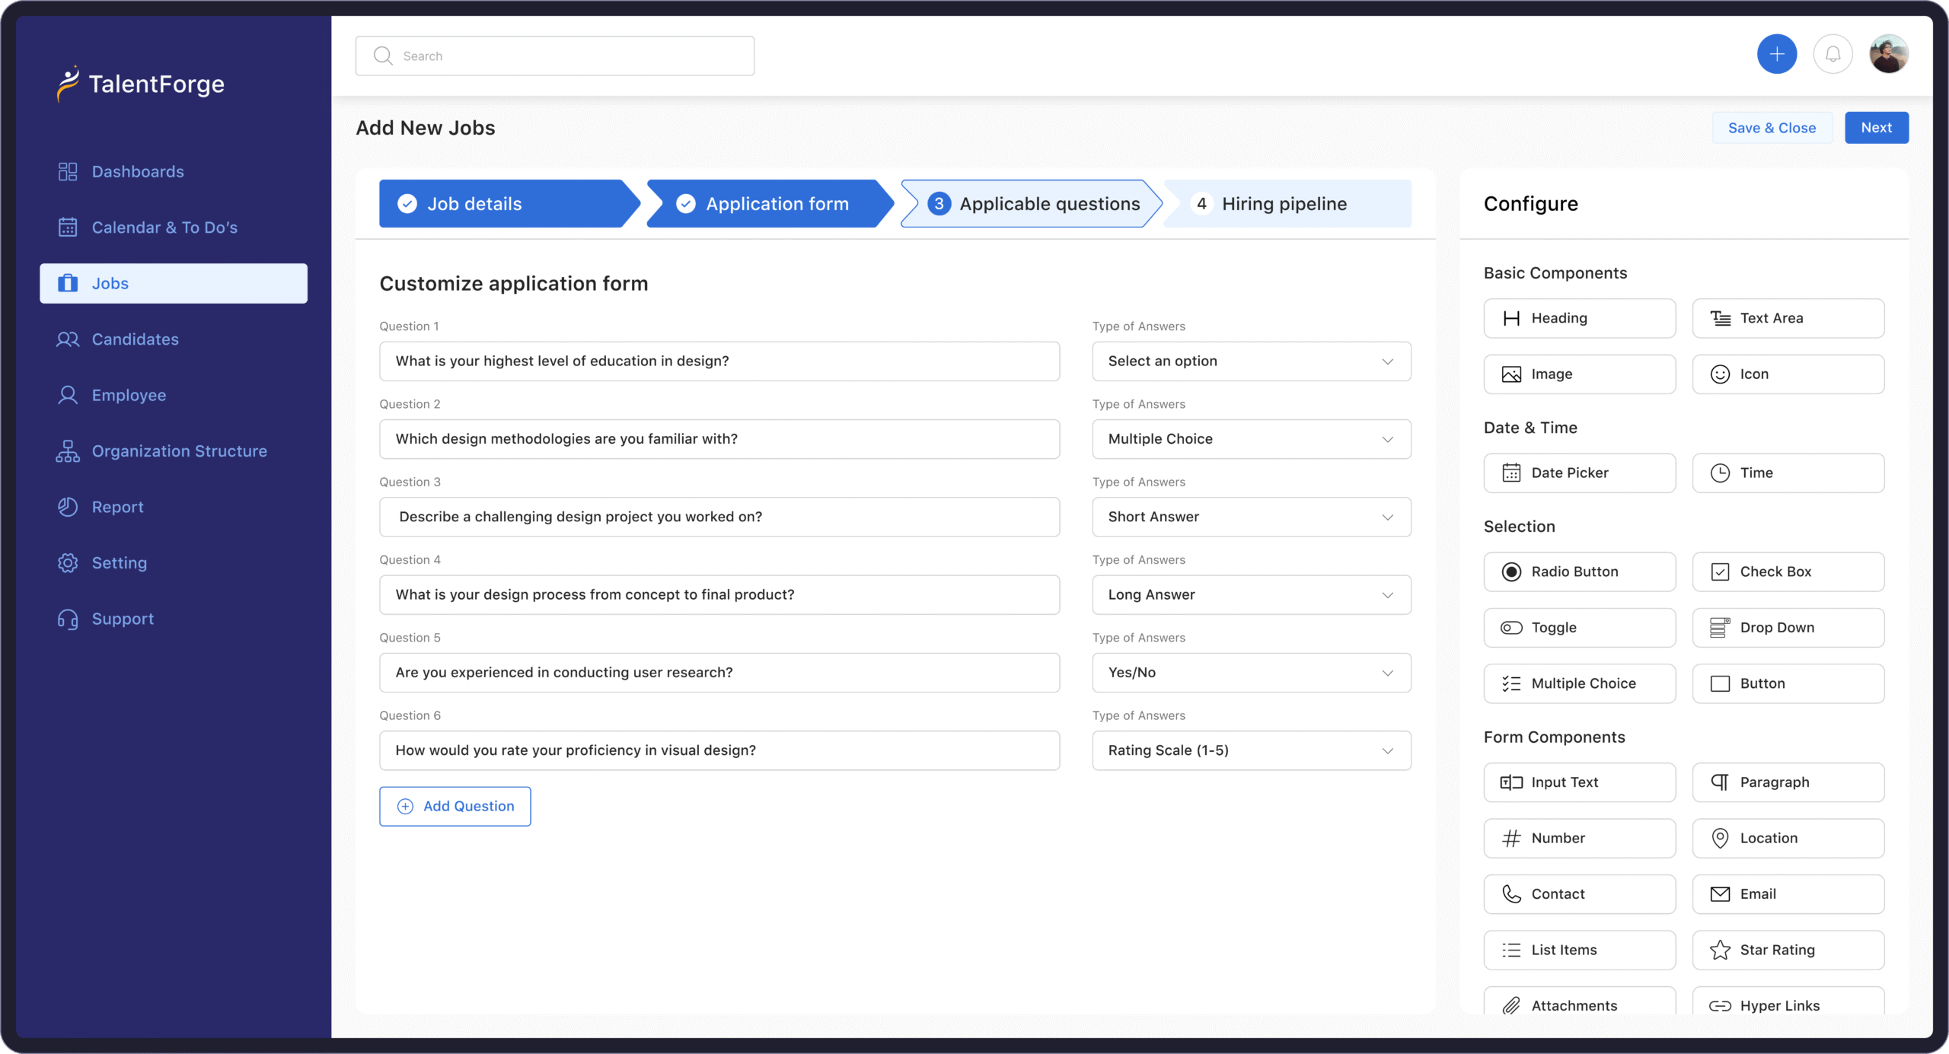Add a Time component
The image size is (1949, 1054).
[1788, 473]
